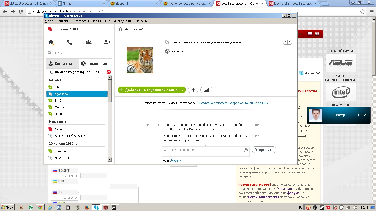
Task: Click ASUS partner logo on webpage
Action: coord(341,63)
